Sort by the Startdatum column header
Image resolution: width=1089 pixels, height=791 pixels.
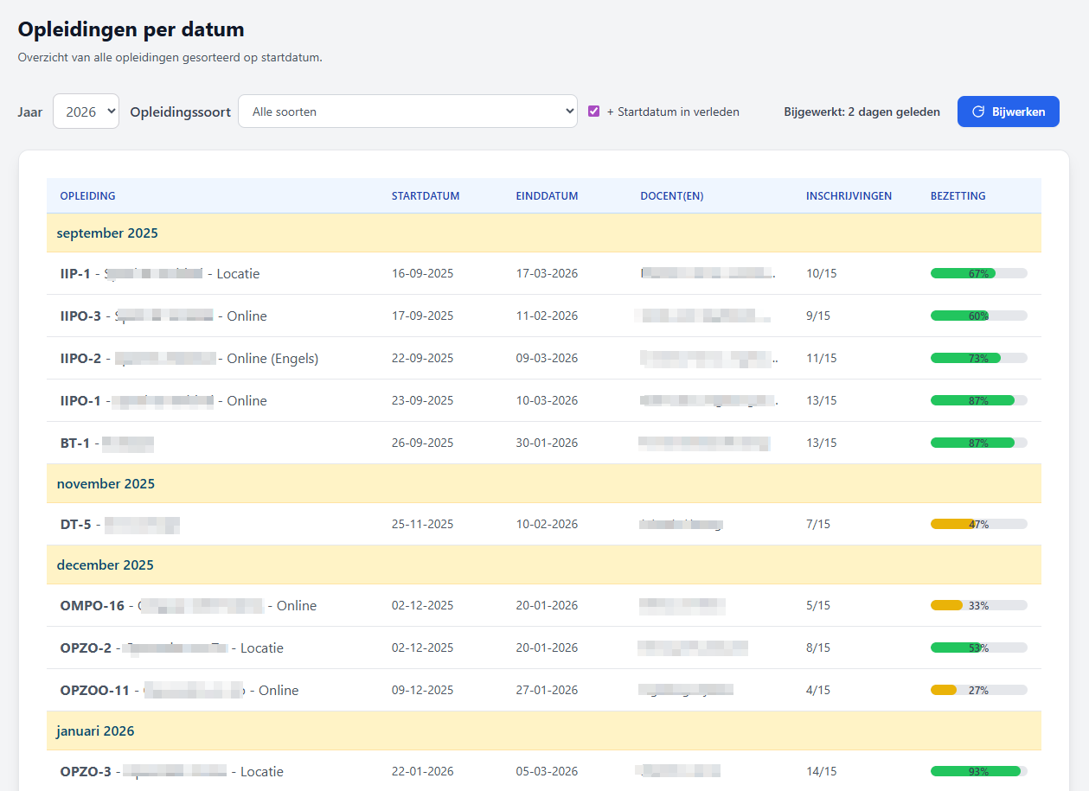[426, 196]
